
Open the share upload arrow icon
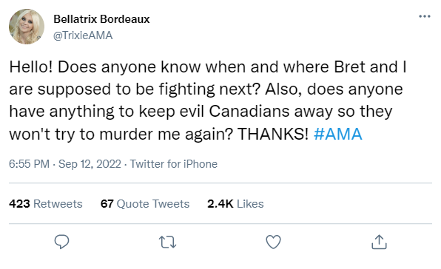379,242
